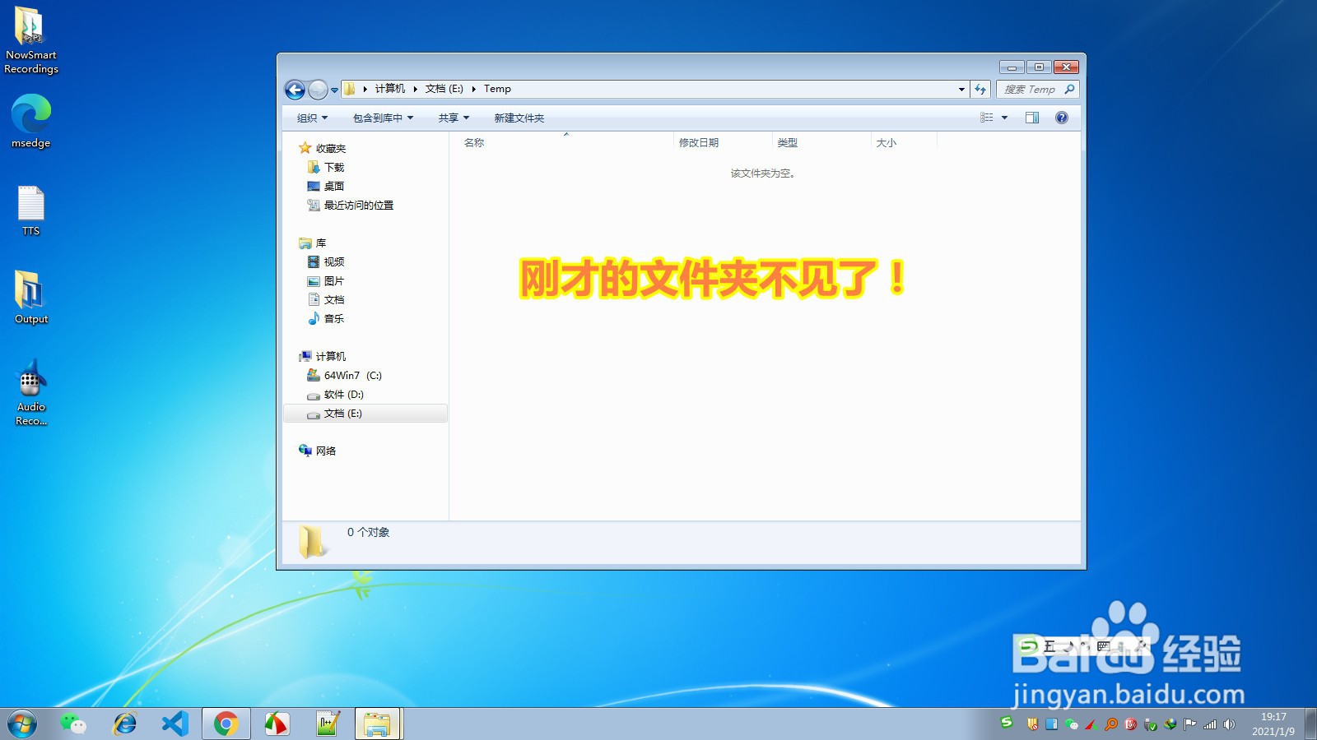The width and height of the screenshot is (1317, 740).
Task: Click the 新建文件夹 button
Action: coord(520,118)
